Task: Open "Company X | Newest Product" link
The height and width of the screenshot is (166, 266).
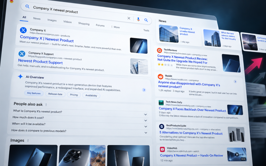Action: click(x=47, y=39)
